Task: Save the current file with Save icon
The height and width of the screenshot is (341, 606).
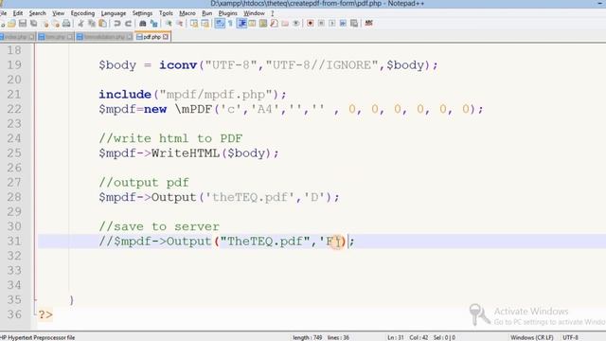Action: tap(23, 24)
